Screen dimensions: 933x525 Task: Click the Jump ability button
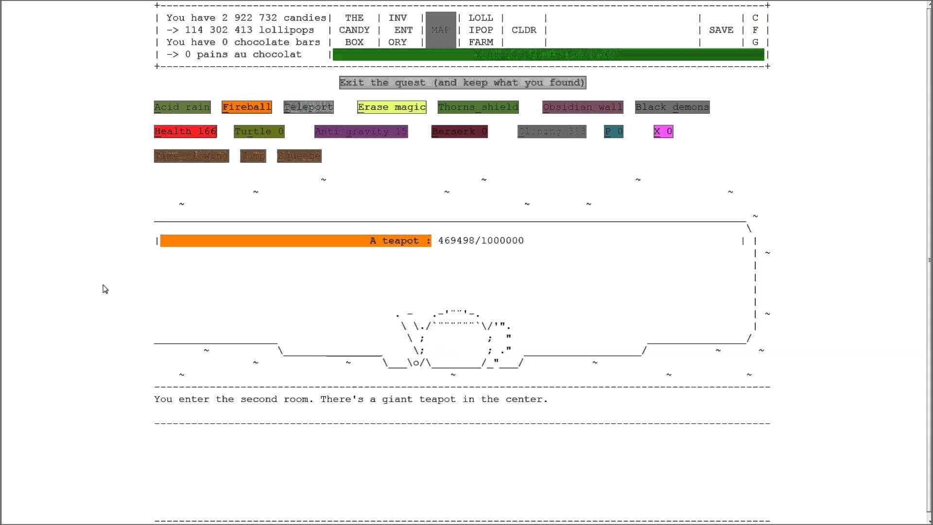[x=253, y=156]
